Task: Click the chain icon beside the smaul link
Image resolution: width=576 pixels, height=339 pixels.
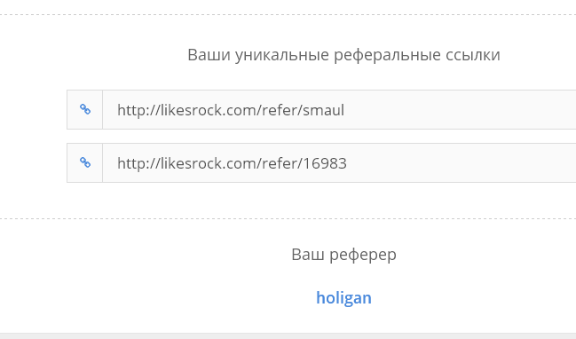Action: click(x=85, y=109)
